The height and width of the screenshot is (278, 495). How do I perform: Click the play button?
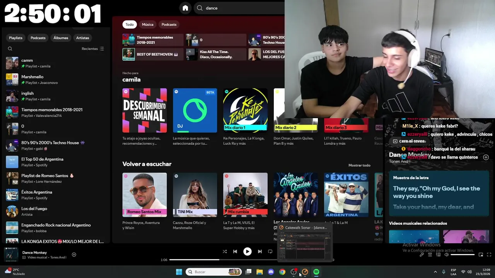(247, 251)
